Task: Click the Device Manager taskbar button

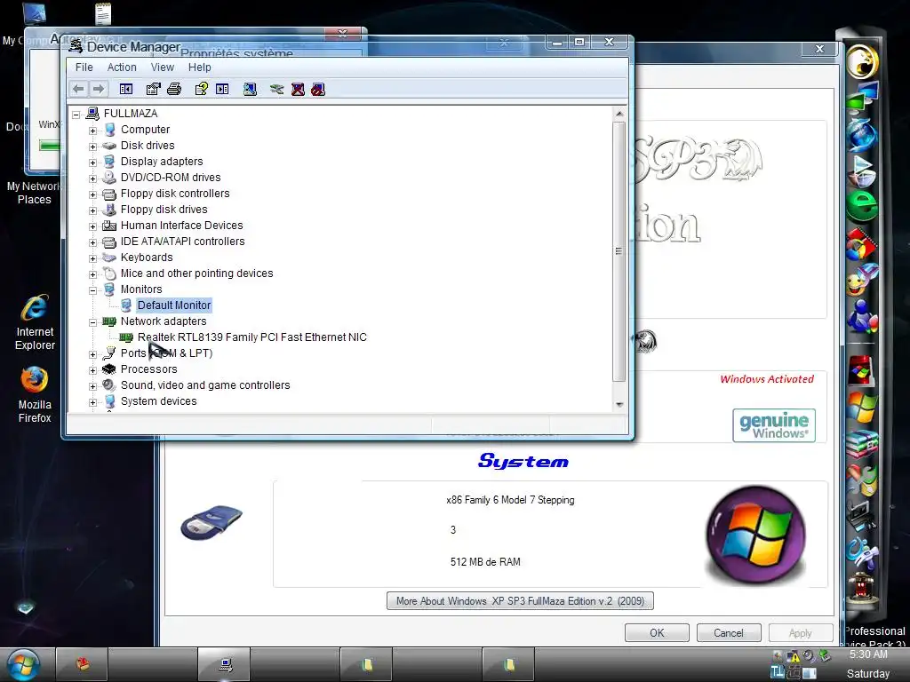Action: coord(225,665)
